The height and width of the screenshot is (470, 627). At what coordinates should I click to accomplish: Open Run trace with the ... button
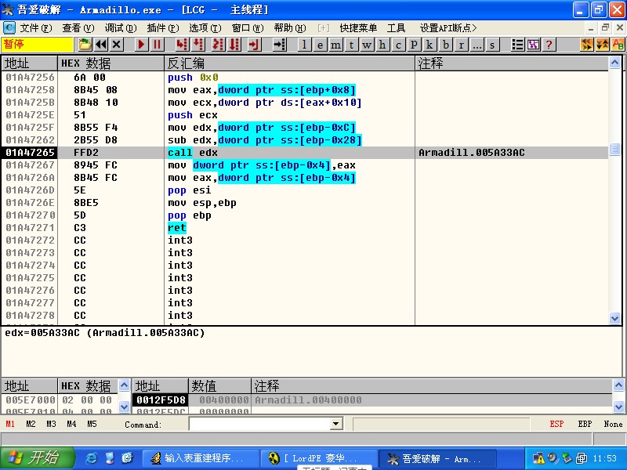pos(477,45)
